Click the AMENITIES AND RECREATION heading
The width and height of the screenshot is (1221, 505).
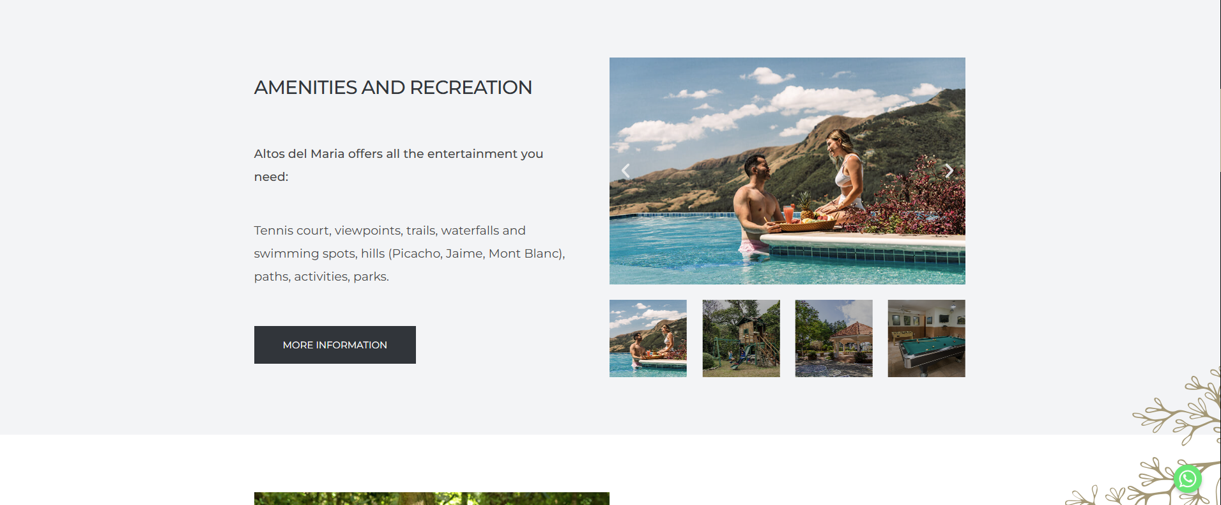coord(393,88)
